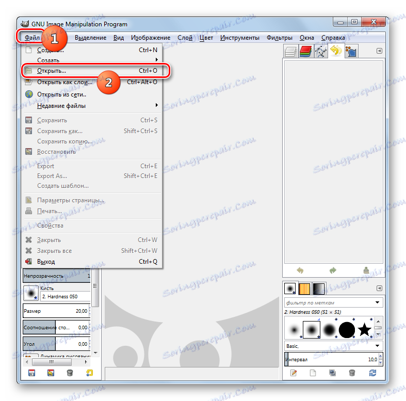Click the horizontal scrollbar right arrow
Image resolution: width=406 pixels, height=401 pixels.
86,362
